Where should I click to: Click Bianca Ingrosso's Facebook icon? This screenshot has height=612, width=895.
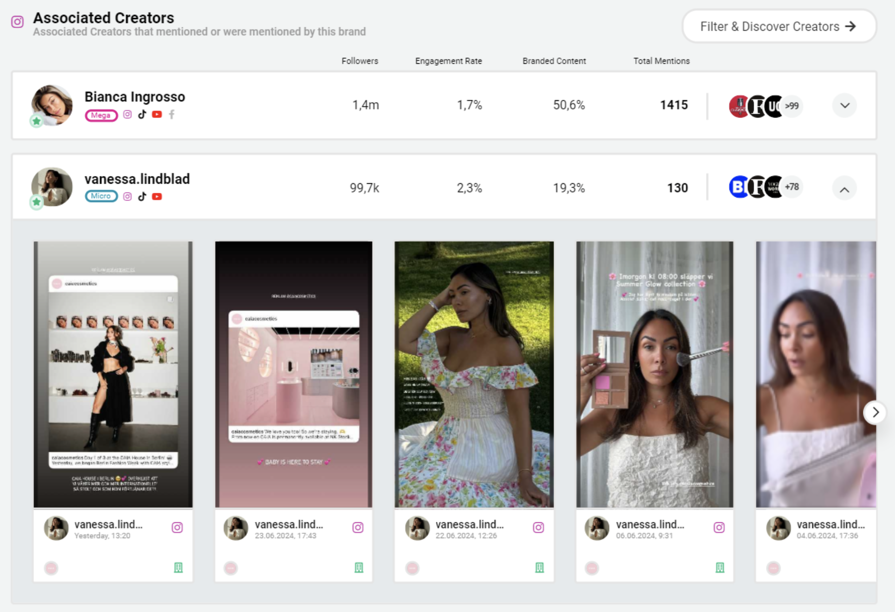[172, 115]
